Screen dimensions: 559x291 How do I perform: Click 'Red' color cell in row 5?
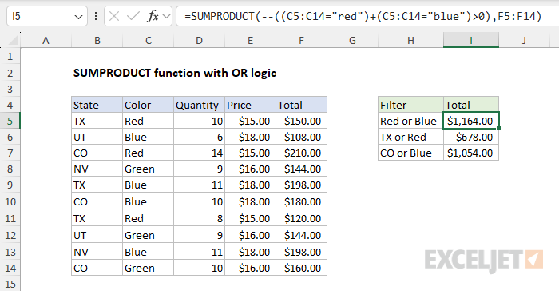pos(149,121)
